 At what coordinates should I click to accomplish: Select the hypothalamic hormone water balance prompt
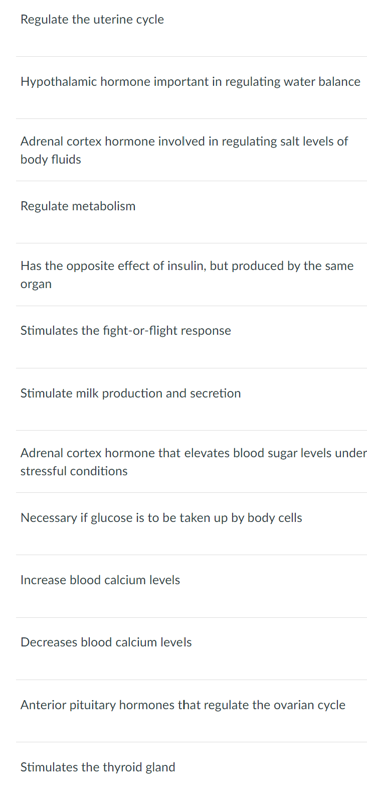pos(190,82)
